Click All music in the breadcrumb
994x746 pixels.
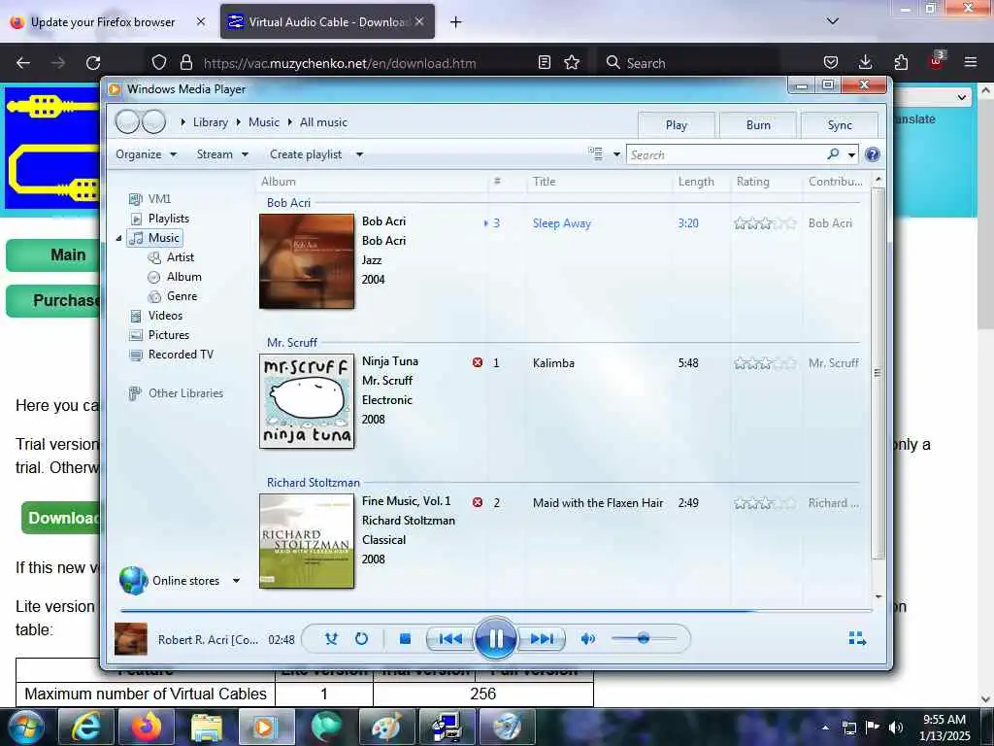[x=323, y=122]
